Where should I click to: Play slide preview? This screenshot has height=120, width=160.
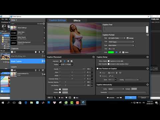[61, 98]
